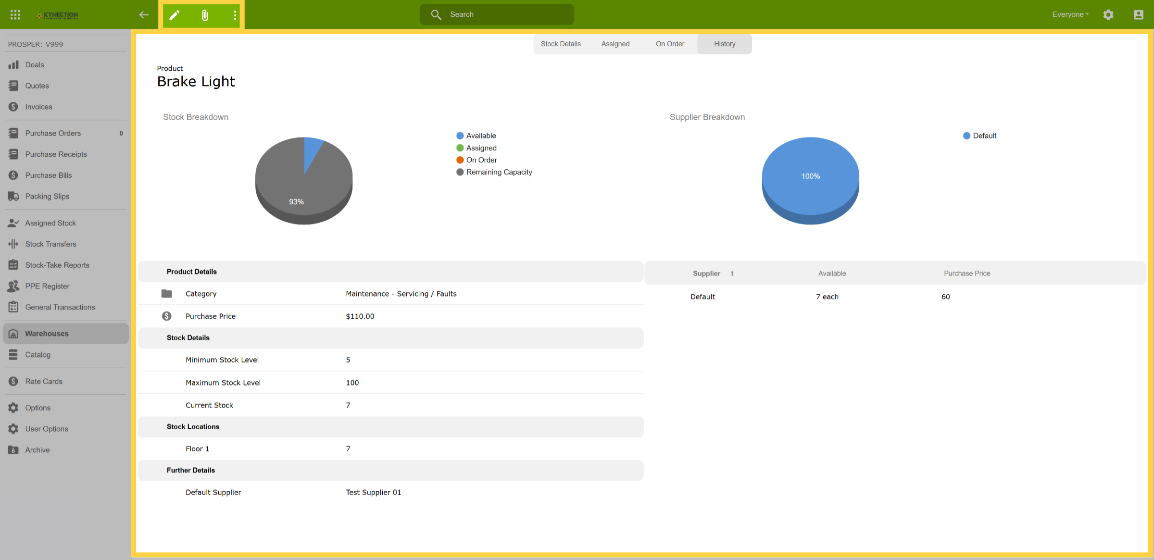Toggle Remaining Capacity legend entry
Viewport: 1154px width, 560px height.
coord(494,172)
